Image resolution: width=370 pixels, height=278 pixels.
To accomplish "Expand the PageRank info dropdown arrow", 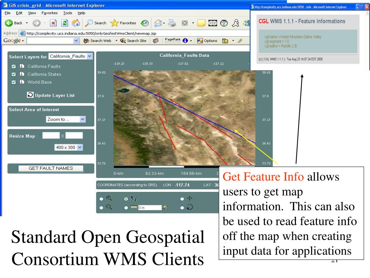I will [x=191, y=41].
